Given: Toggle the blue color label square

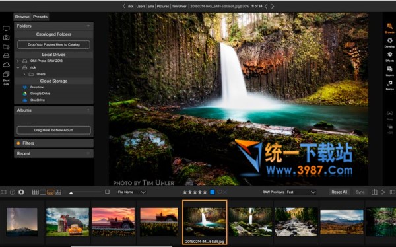Looking at the screenshot, I should pyautogui.click(x=213, y=192).
